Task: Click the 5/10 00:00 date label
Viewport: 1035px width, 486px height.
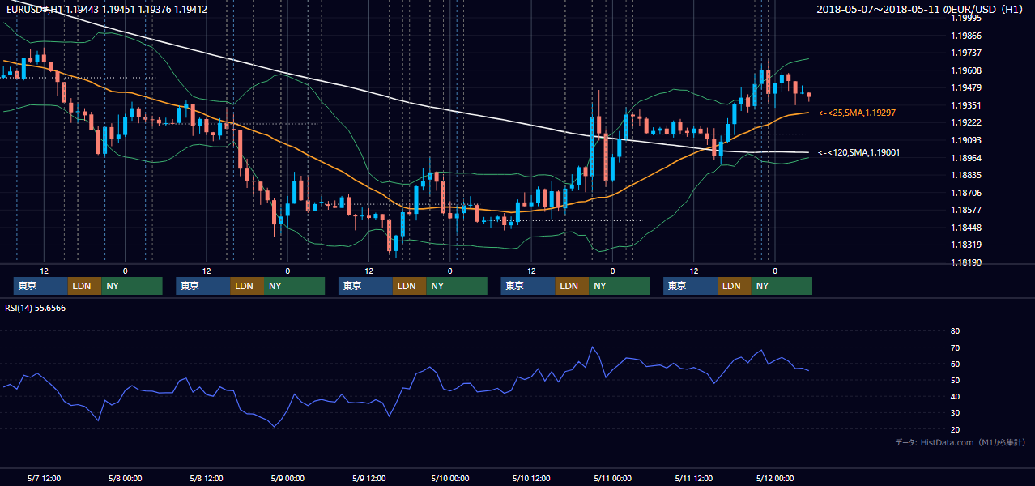Action: [449, 478]
